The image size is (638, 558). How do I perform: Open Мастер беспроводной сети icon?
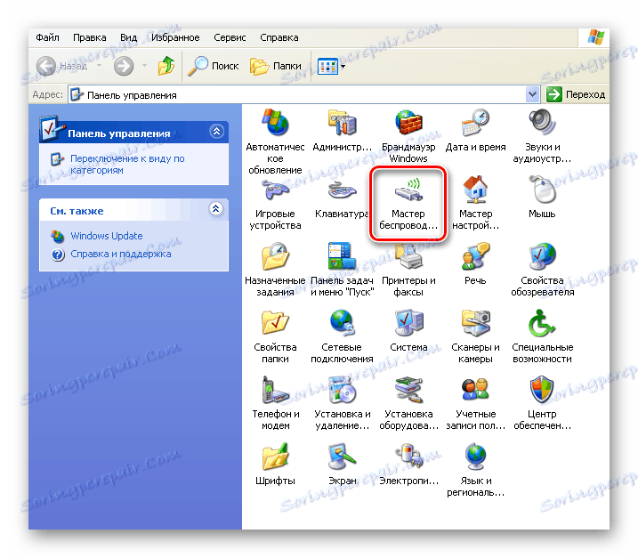point(408,190)
